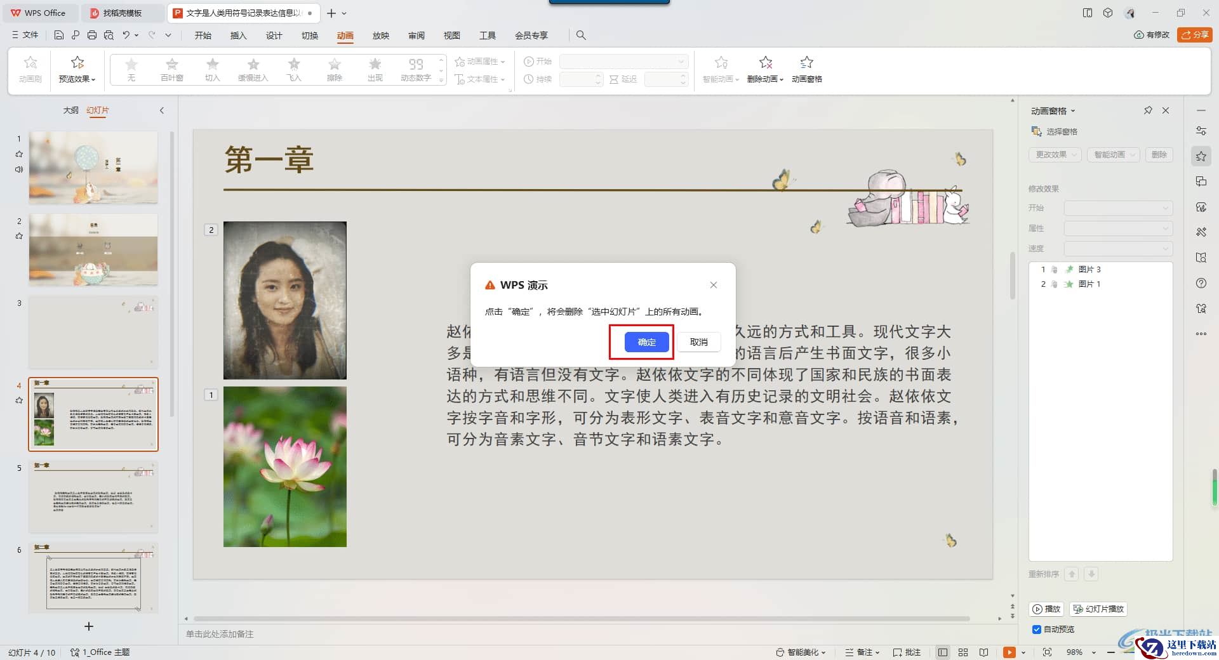The height and width of the screenshot is (660, 1219).
Task: Switch to 大纲 outline view
Action: (x=70, y=110)
